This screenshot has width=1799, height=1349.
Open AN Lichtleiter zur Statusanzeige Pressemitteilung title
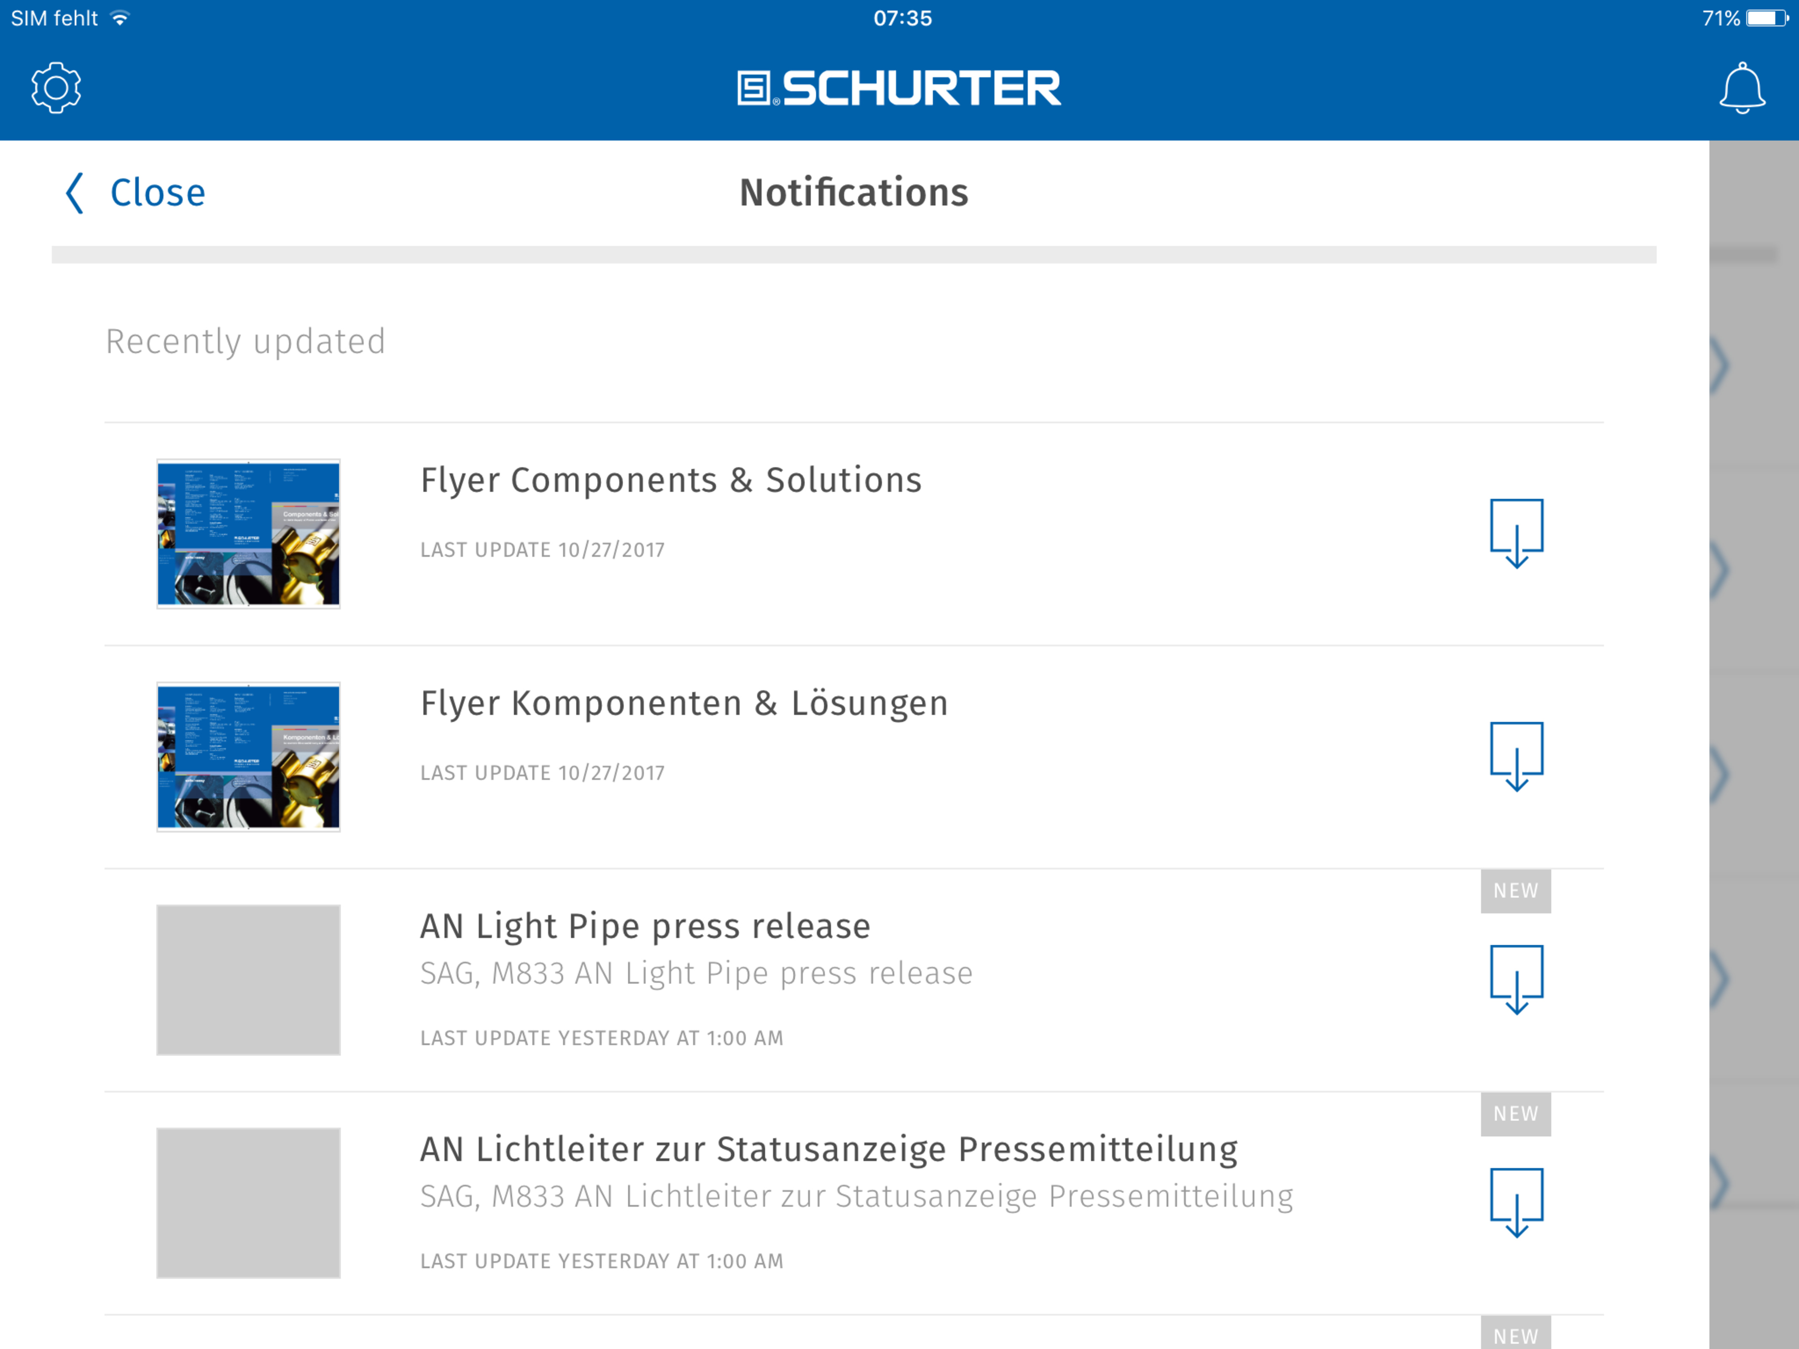tap(829, 1149)
